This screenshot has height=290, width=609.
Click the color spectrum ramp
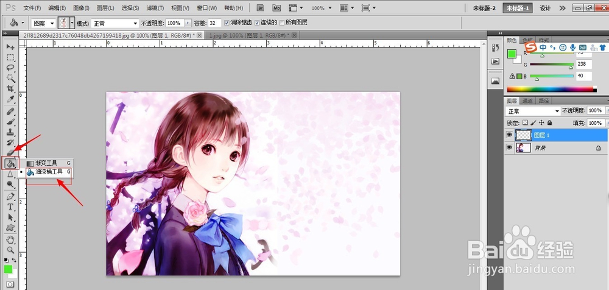(x=552, y=89)
